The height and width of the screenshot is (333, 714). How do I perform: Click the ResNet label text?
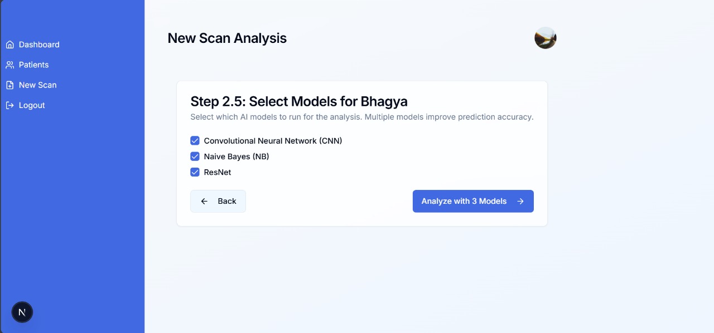(217, 172)
